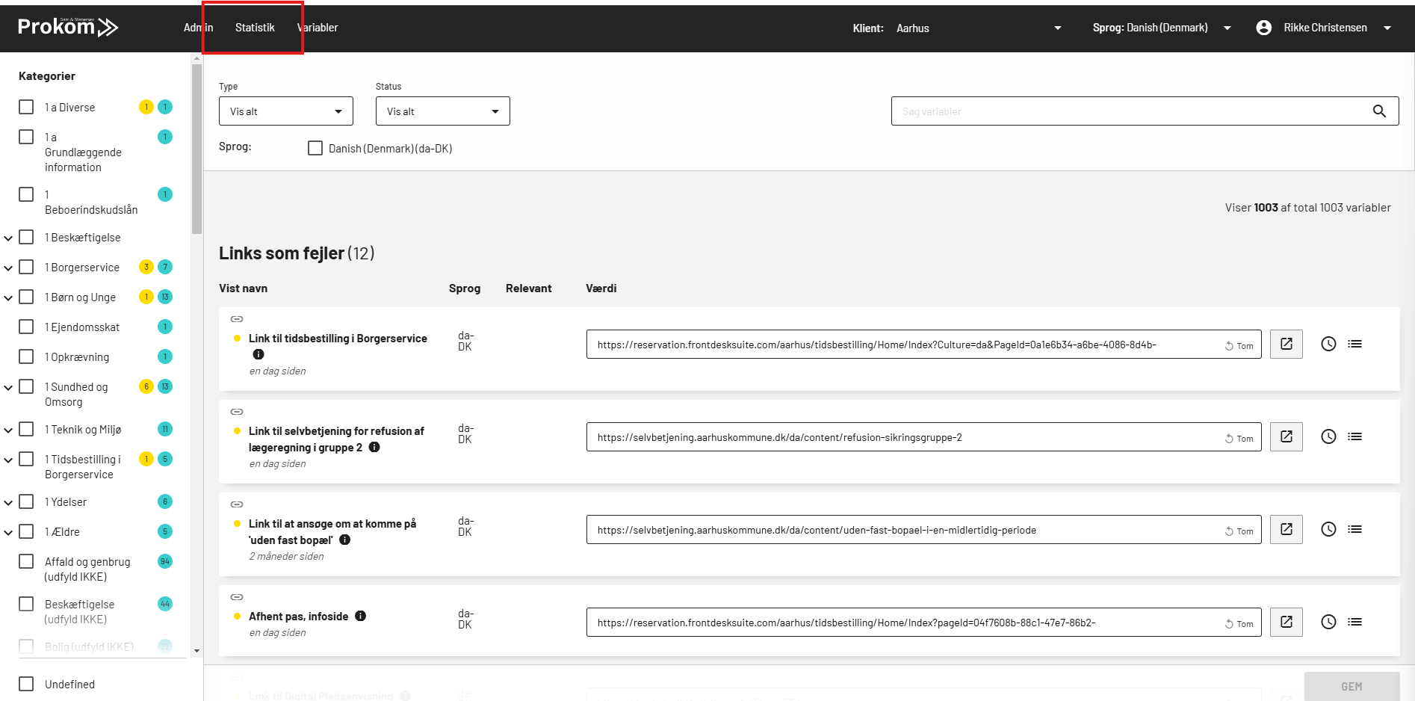Click the search magnifier icon

point(1379,111)
